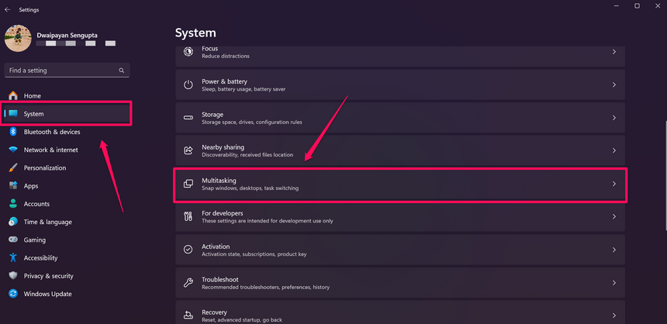
Task: Click the Personalization paintbrush icon
Action: click(13, 167)
